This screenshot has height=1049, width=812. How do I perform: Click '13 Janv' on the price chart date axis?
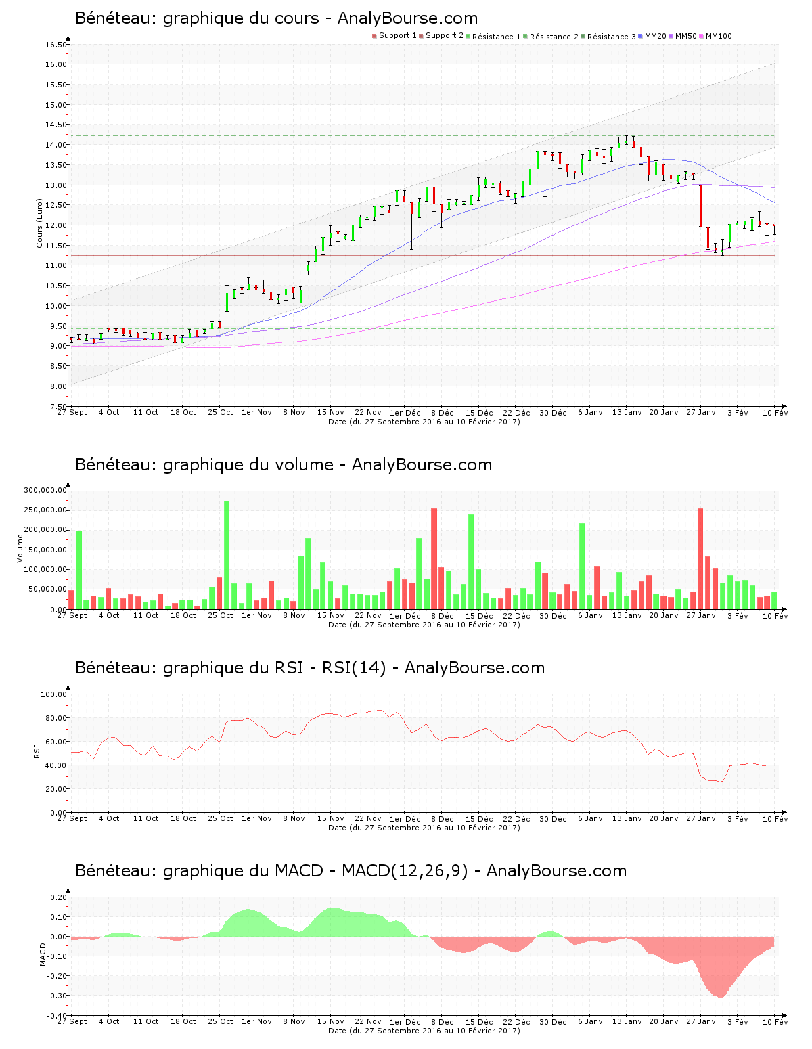627,412
